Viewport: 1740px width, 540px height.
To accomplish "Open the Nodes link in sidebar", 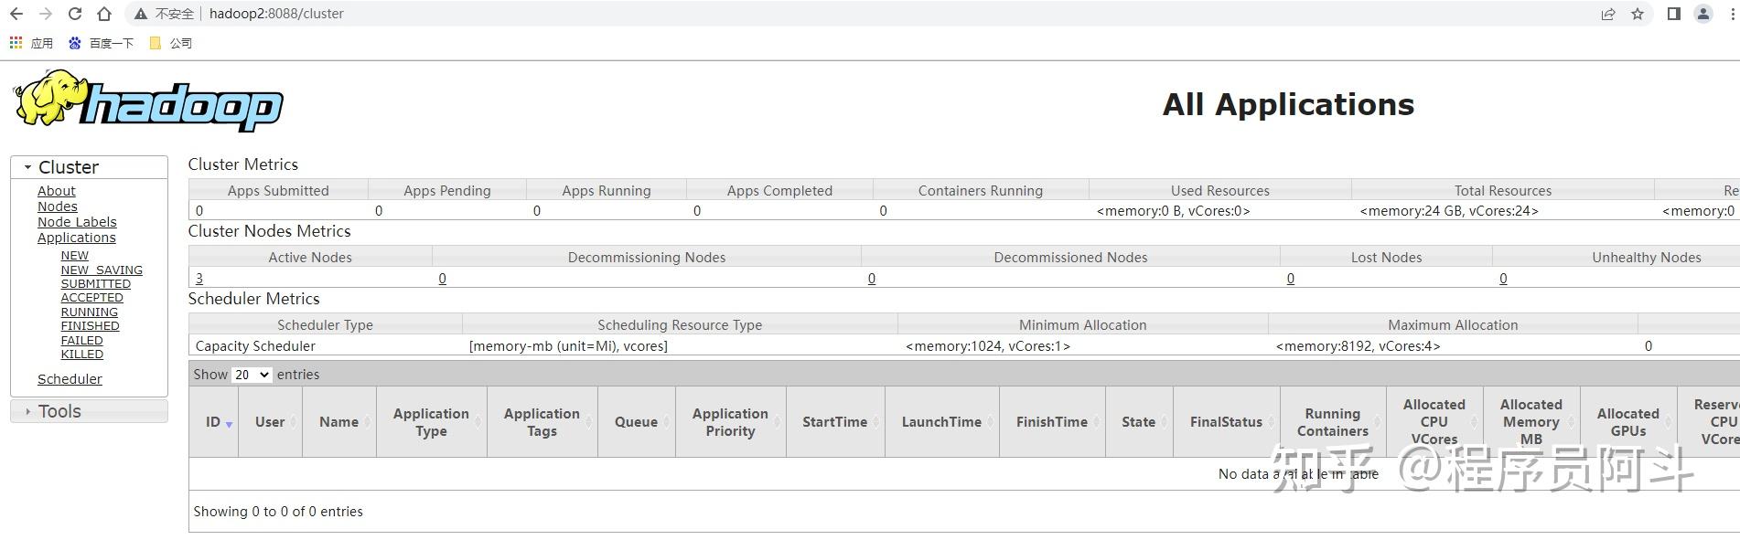I will click(57, 206).
